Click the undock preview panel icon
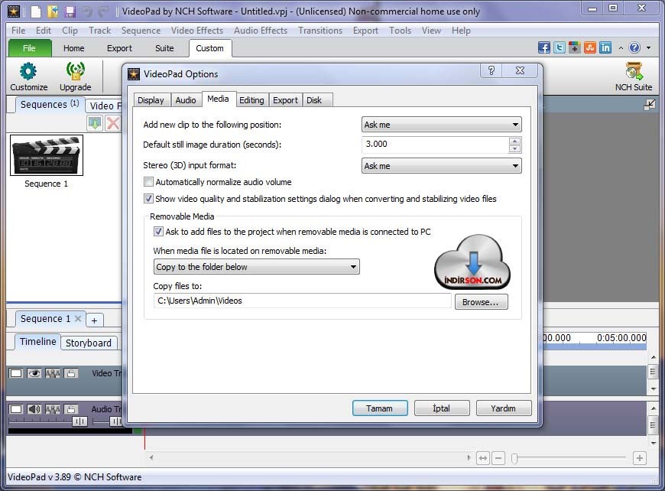Viewport: 665px width, 491px height. click(x=649, y=105)
